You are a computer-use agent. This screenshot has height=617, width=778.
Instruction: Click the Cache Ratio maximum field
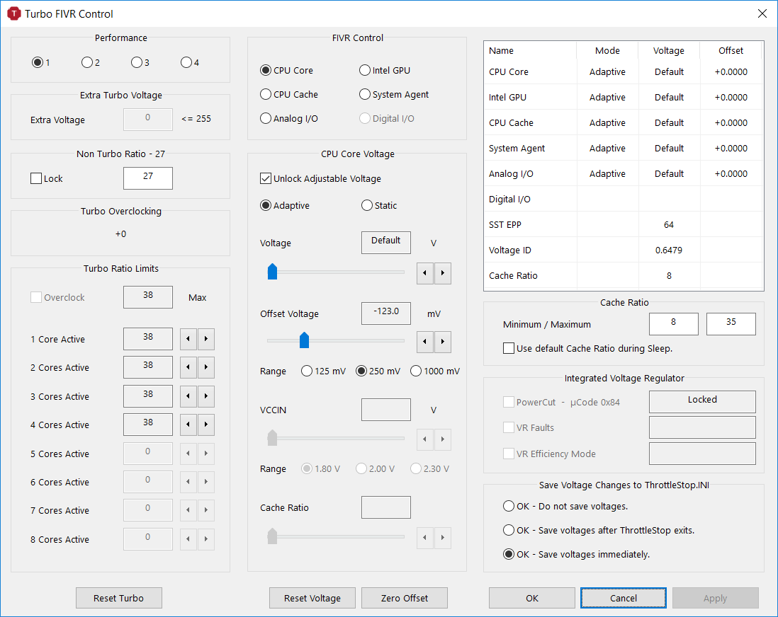[x=731, y=323]
